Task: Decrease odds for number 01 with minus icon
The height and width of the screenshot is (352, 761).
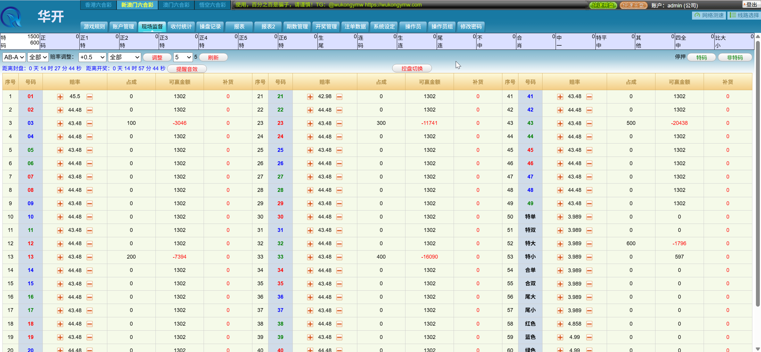Action: point(89,97)
